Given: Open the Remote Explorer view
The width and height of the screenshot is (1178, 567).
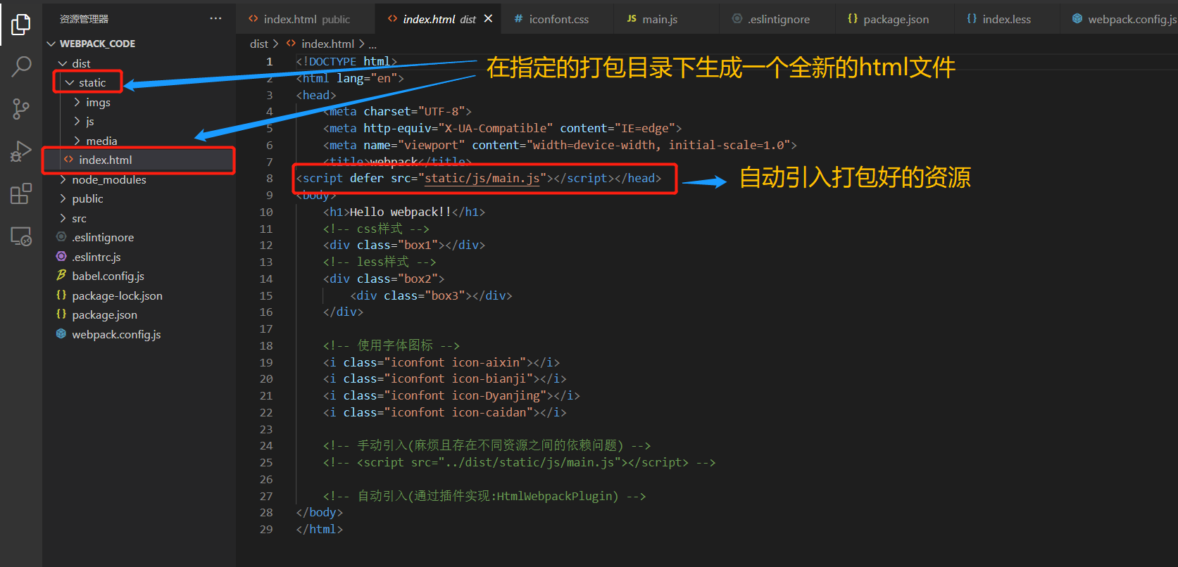Looking at the screenshot, I should pyautogui.click(x=21, y=236).
